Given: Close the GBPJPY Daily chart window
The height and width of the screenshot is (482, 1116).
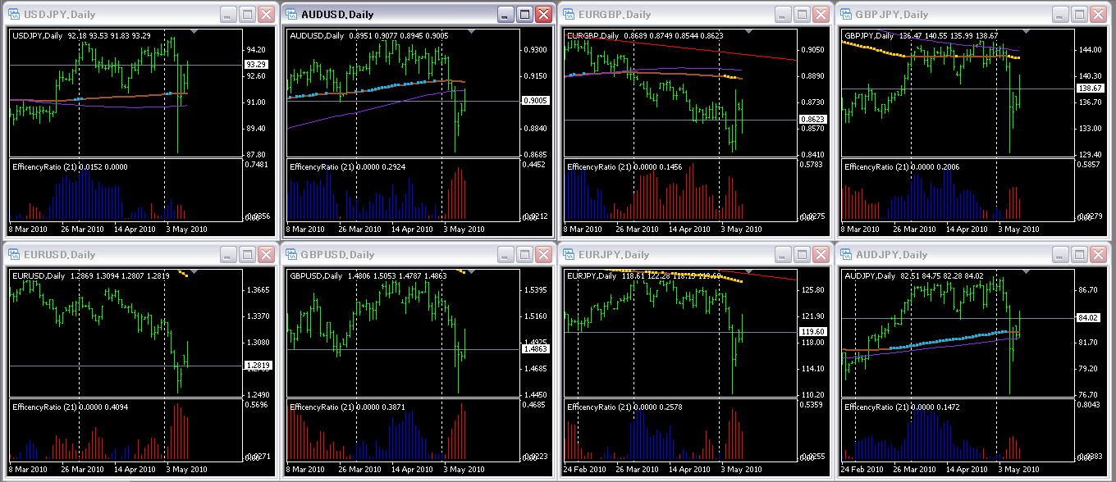Looking at the screenshot, I should (1098, 15).
